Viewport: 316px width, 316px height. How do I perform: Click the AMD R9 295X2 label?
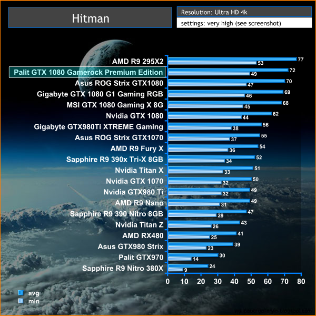(137, 61)
